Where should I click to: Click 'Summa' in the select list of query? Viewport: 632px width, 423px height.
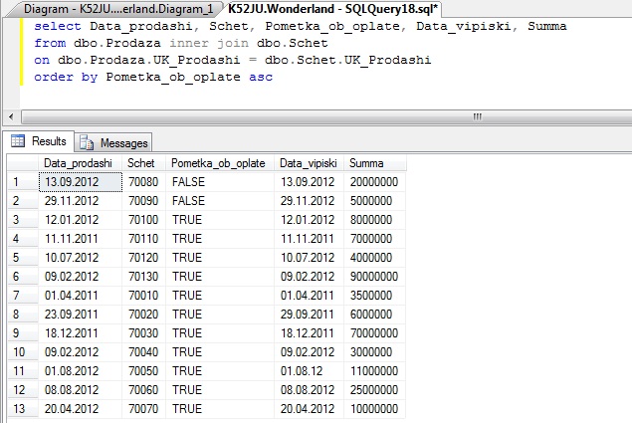(x=547, y=26)
